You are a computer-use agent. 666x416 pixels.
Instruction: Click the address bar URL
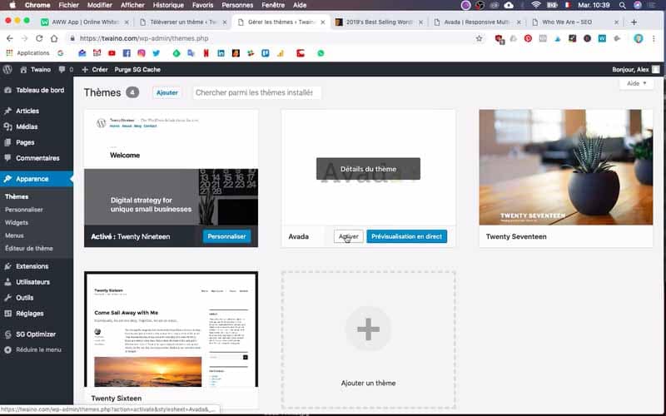tap(144, 38)
